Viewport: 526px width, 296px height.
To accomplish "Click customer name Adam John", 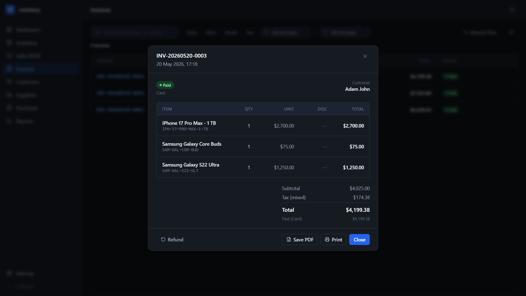I will pyautogui.click(x=357, y=89).
